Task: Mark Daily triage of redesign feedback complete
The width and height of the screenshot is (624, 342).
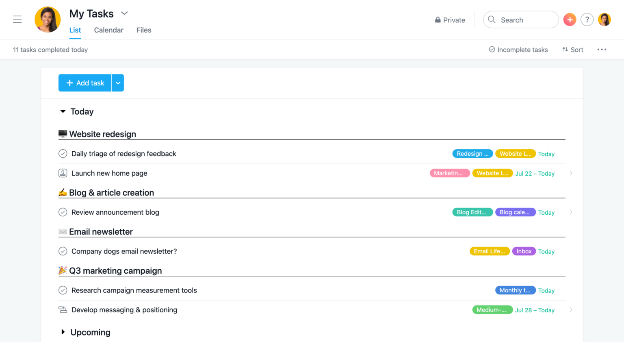Action: click(x=63, y=153)
